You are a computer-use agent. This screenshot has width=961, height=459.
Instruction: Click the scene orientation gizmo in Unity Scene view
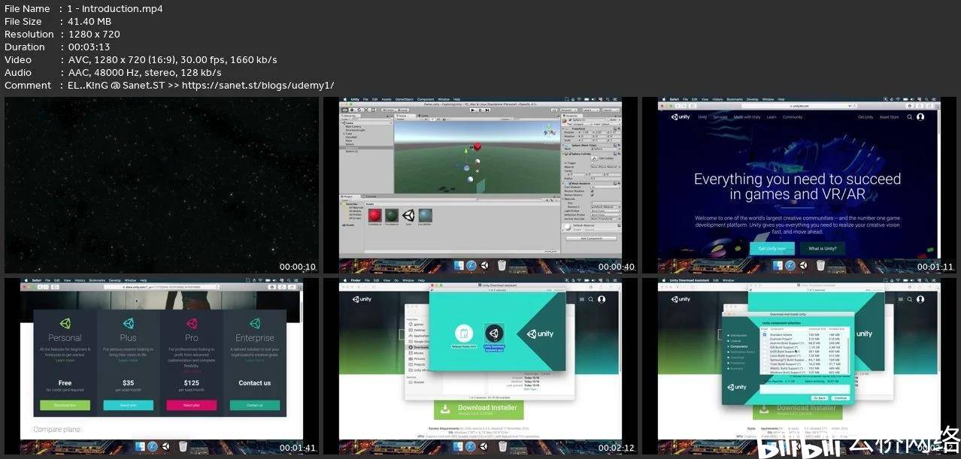549,131
